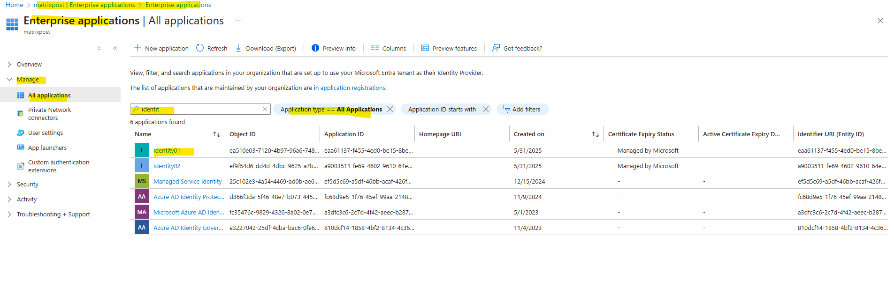The image size is (894, 303).
Task: Click the Identity02 blue avatar icon
Action: click(x=142, y=166)
